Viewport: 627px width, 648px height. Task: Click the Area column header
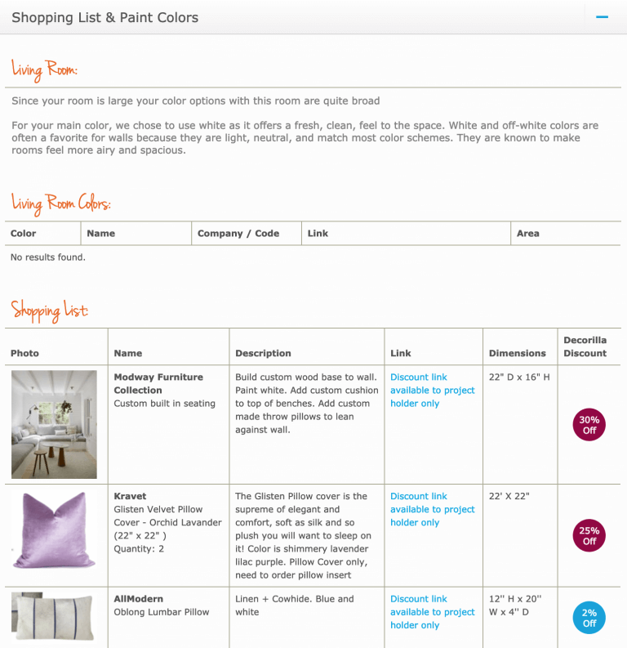527,234
